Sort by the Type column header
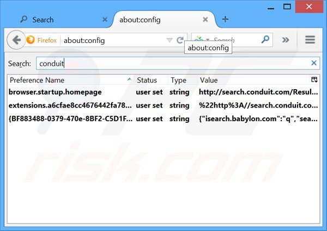 (x=183, y=80)
